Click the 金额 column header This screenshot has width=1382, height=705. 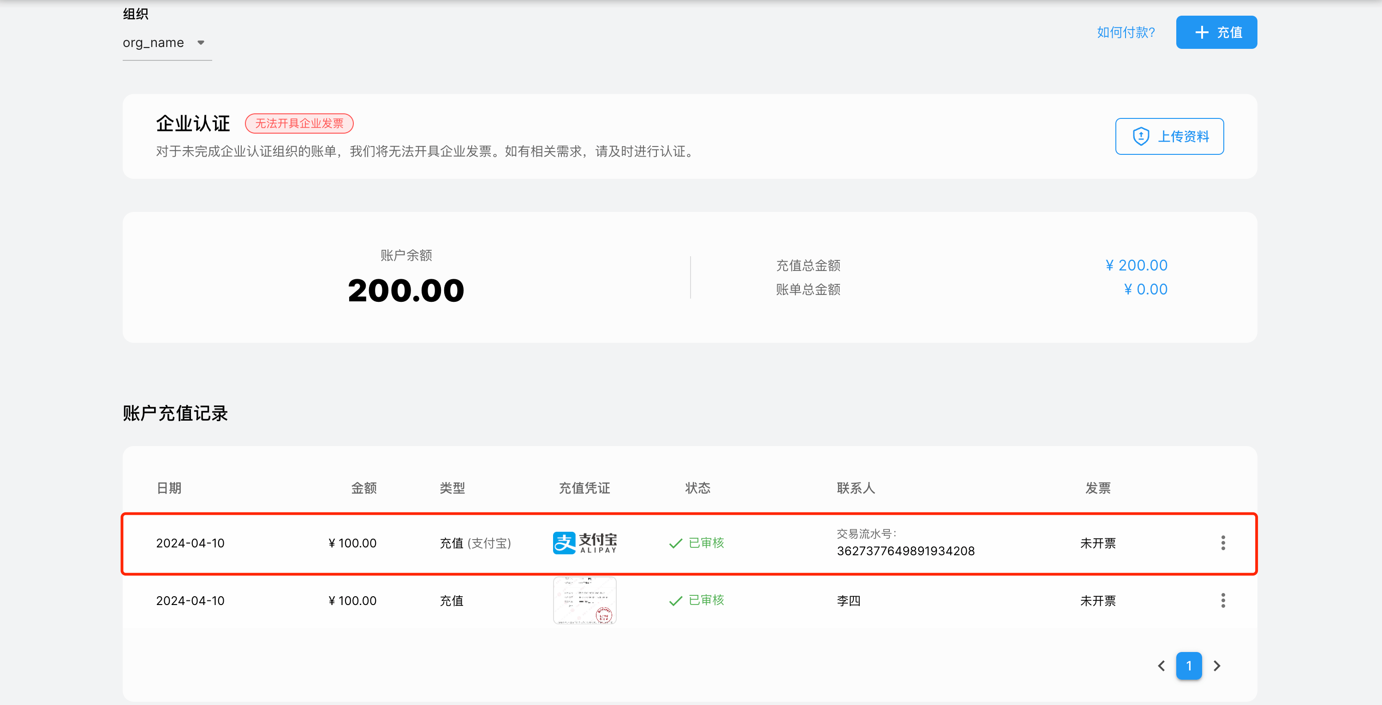point(364,488)
